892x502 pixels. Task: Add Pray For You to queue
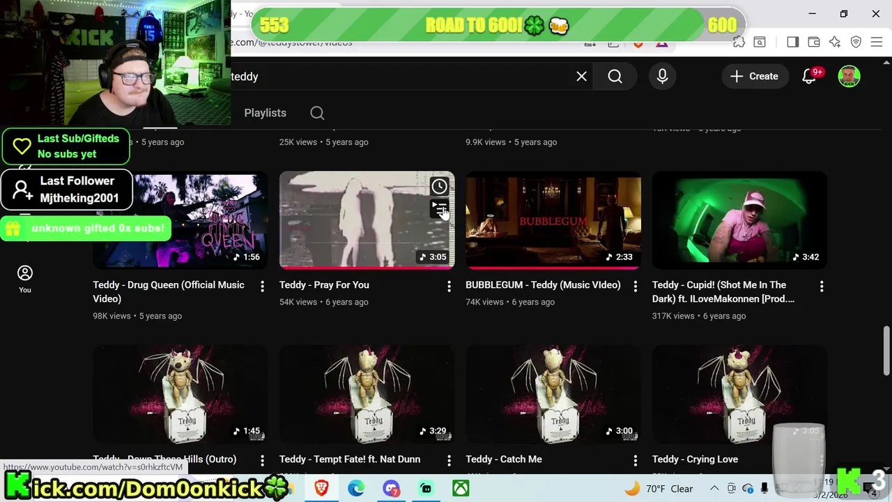tap(439, 208)
